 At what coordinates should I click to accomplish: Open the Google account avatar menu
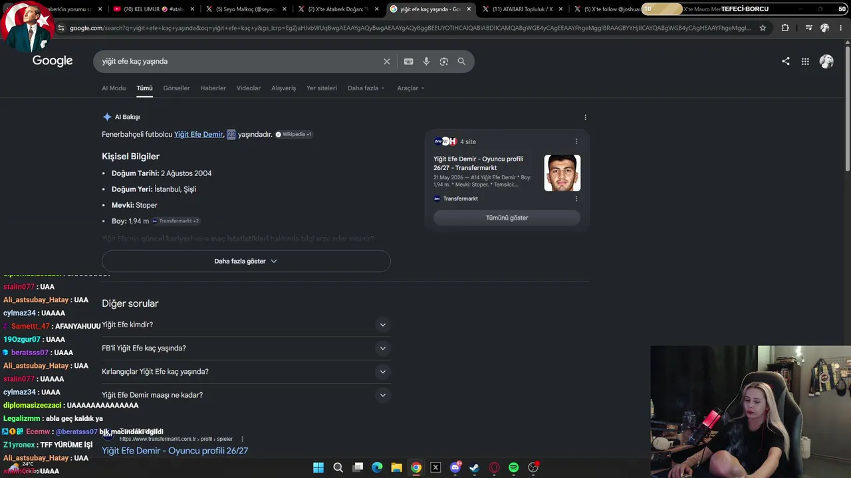point(826,61)
